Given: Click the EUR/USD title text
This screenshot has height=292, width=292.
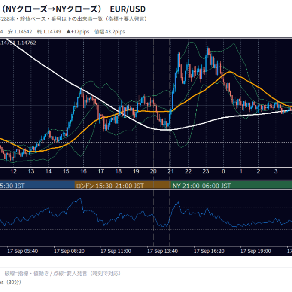Looking at the screenshot, I should (x=128, y=9).
